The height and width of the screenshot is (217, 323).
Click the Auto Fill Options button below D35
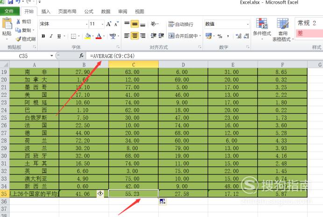[x=162, y=202]
